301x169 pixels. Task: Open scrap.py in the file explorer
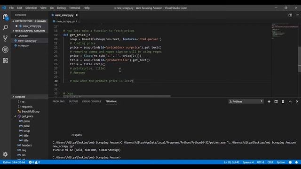[24, 46]
